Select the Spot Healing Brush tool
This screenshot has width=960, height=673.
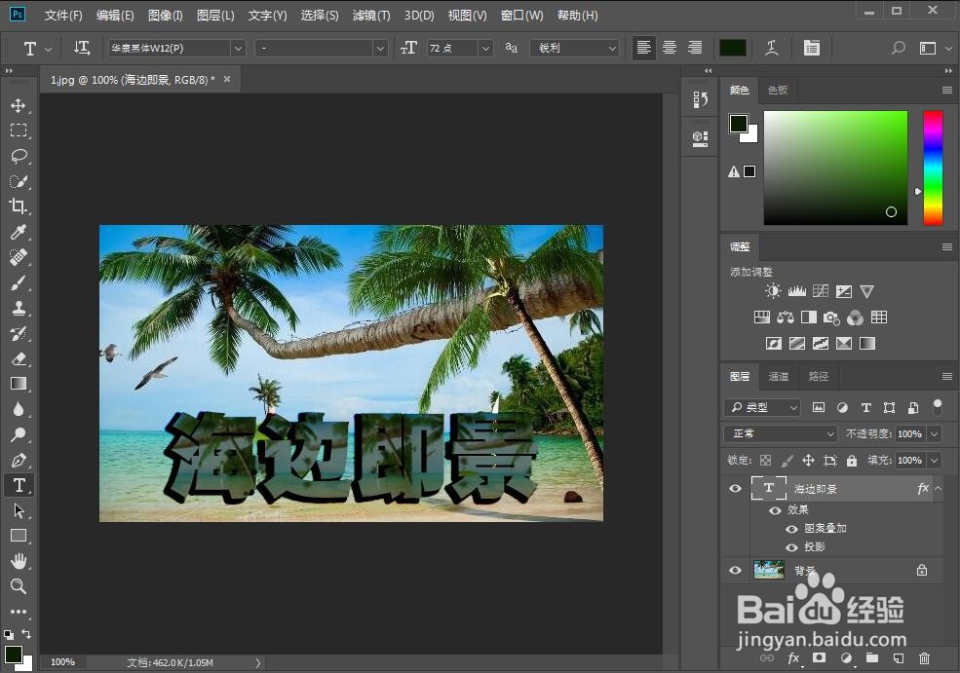(x=19, y=257)
